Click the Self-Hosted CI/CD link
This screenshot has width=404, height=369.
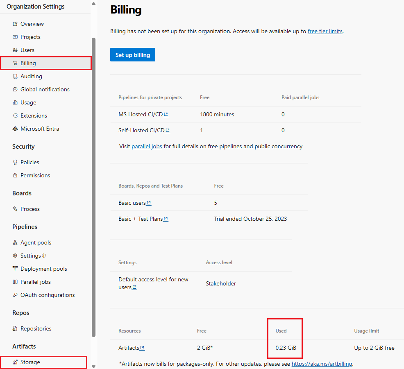[x=144, y=131]
